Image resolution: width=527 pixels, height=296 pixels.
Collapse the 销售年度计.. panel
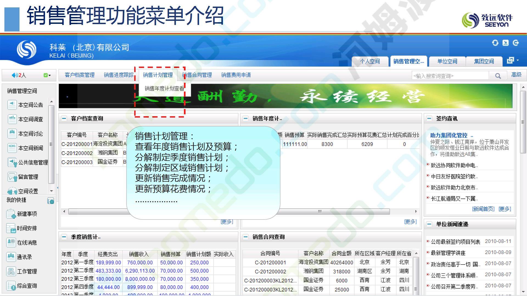[246, 119]
